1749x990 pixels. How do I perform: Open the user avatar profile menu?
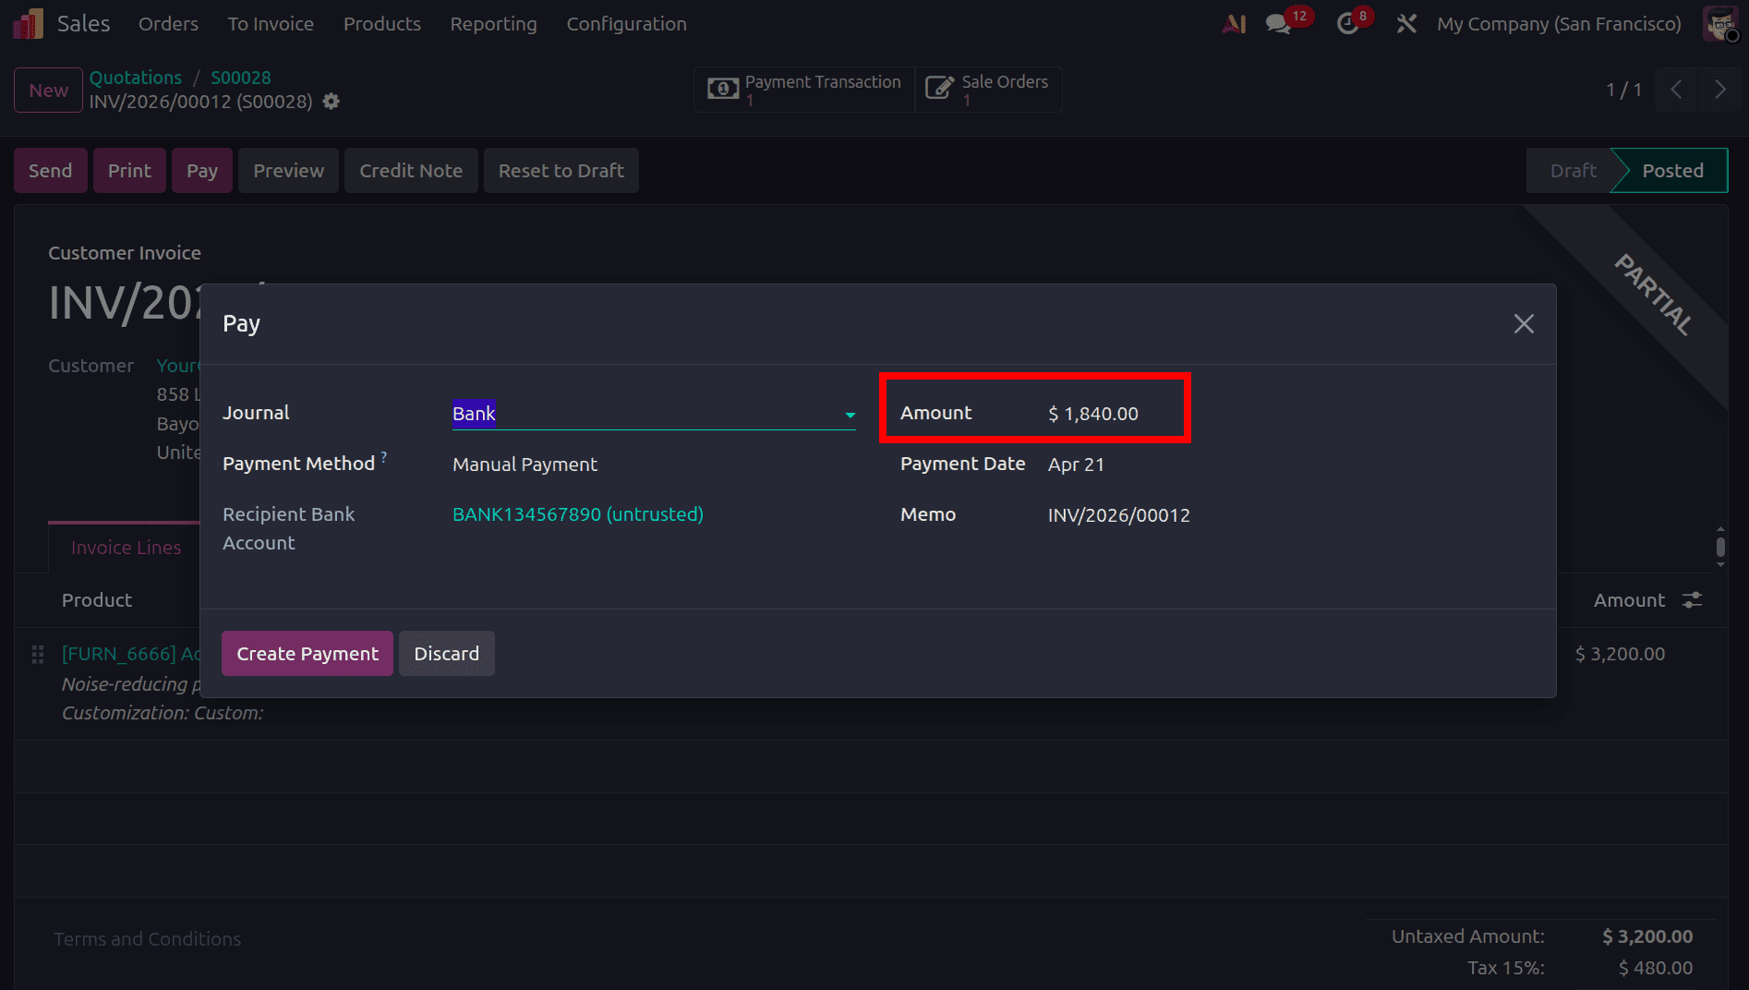click(1719, 24)
